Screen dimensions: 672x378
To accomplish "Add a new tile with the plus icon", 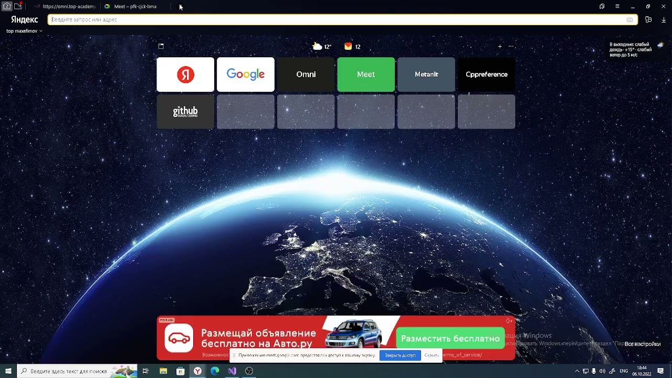I will (x=500, y=46).
